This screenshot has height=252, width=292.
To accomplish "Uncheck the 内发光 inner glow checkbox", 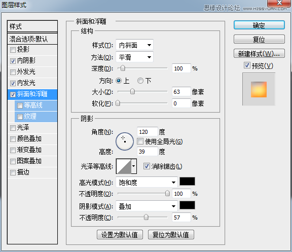I will coord(13,83).
